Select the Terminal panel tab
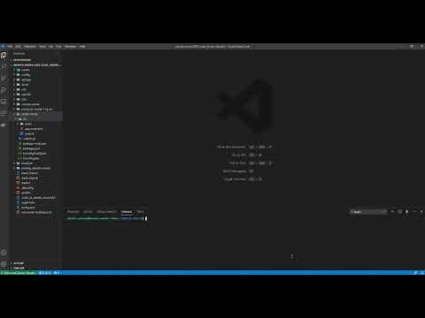The height and width of the screenshot is (318, 425). point(127,212)
